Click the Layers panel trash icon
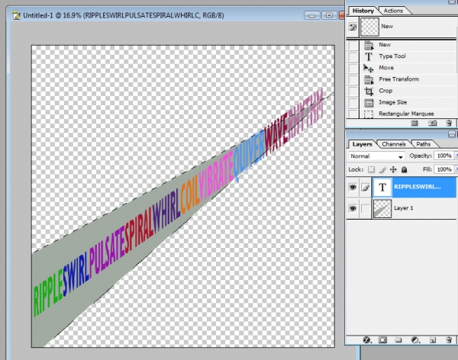458x360 pixels. tap(449, 340)
